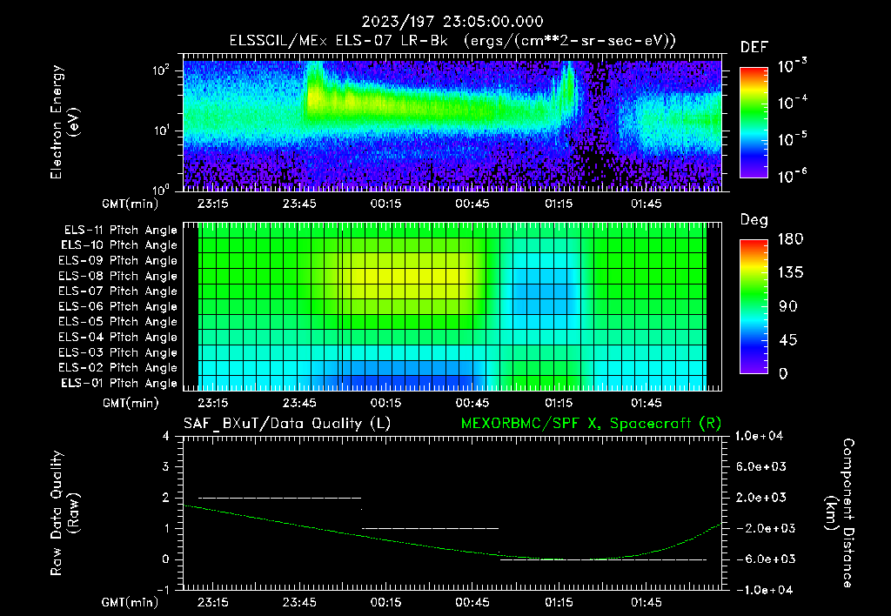
Task: Click the ELS-04 Pitch Angle row label
Action: tap(117, 338)
